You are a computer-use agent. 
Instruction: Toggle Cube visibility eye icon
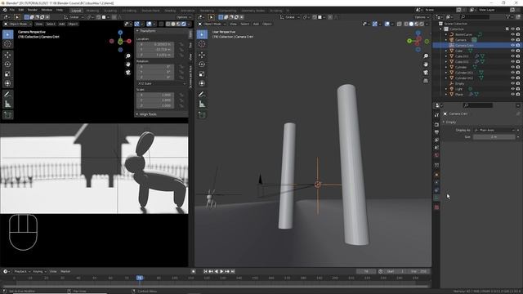click(512, 51)
